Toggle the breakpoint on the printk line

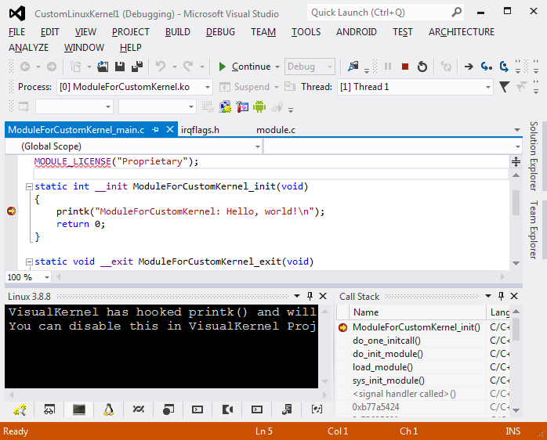coord(11,211)
